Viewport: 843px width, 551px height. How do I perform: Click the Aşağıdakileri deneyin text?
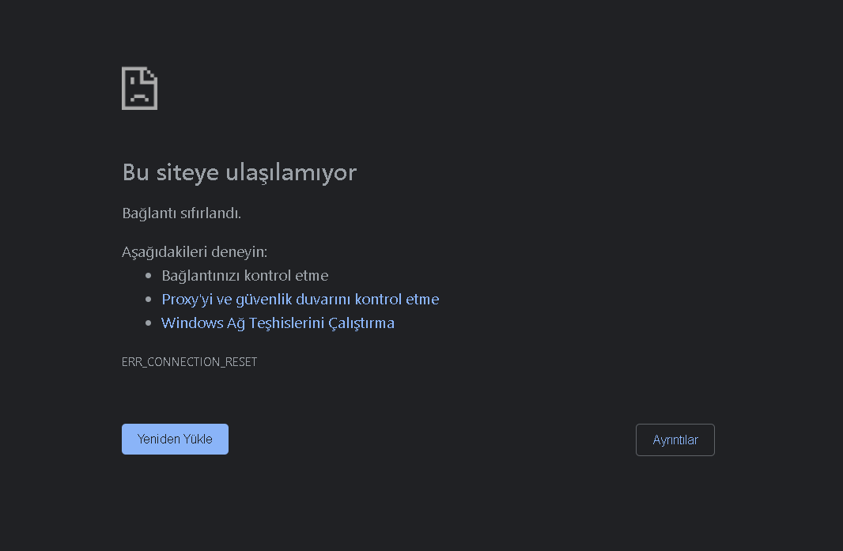(195, 252)
